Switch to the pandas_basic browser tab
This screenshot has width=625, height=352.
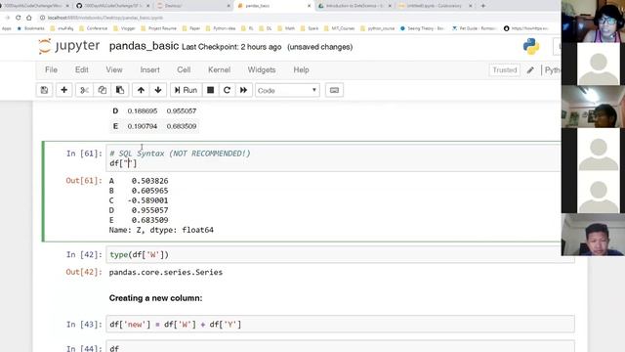[x=273, y=6]
